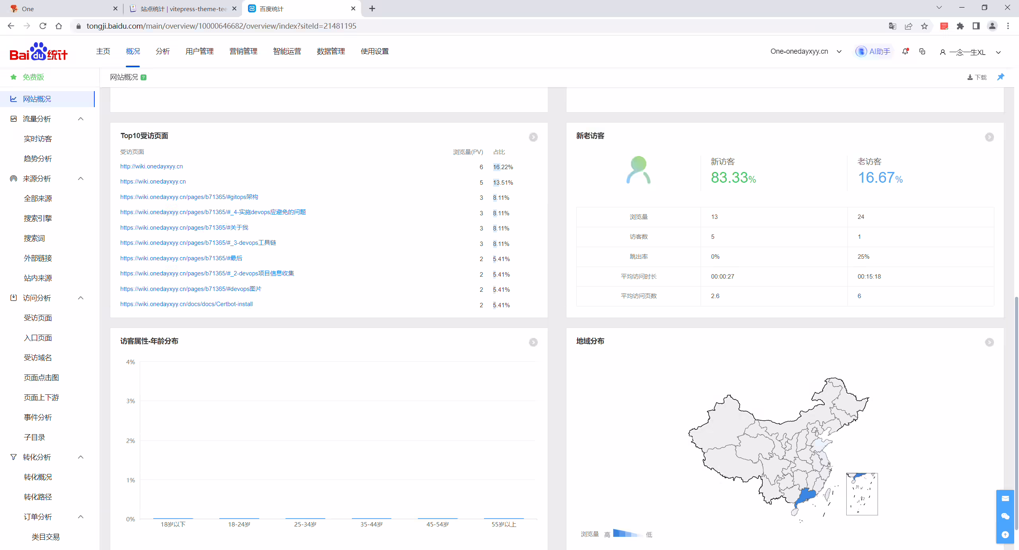Open the AI助手 assistant

pos(873,51)
